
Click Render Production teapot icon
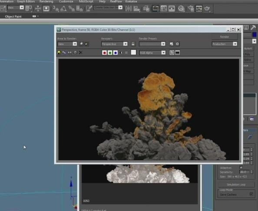pyautogui.click(x=207, y=9)
